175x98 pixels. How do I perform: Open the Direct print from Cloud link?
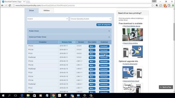coord(131,81)
